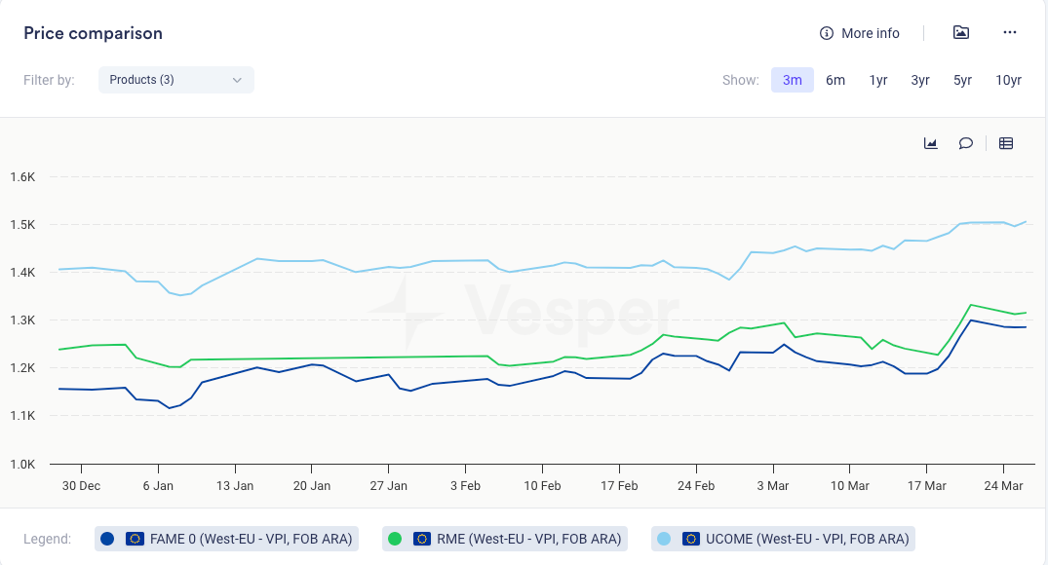Expand the Products dropdown chevron arrow
1048x565 pixels.
tap(237, 80)
